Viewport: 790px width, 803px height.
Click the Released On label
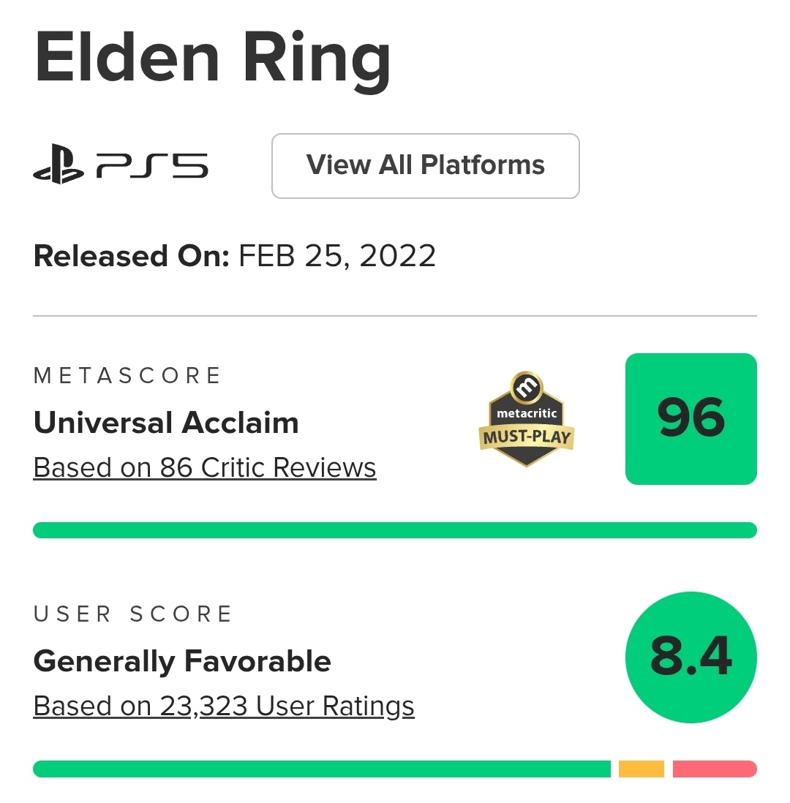[132, 257]
